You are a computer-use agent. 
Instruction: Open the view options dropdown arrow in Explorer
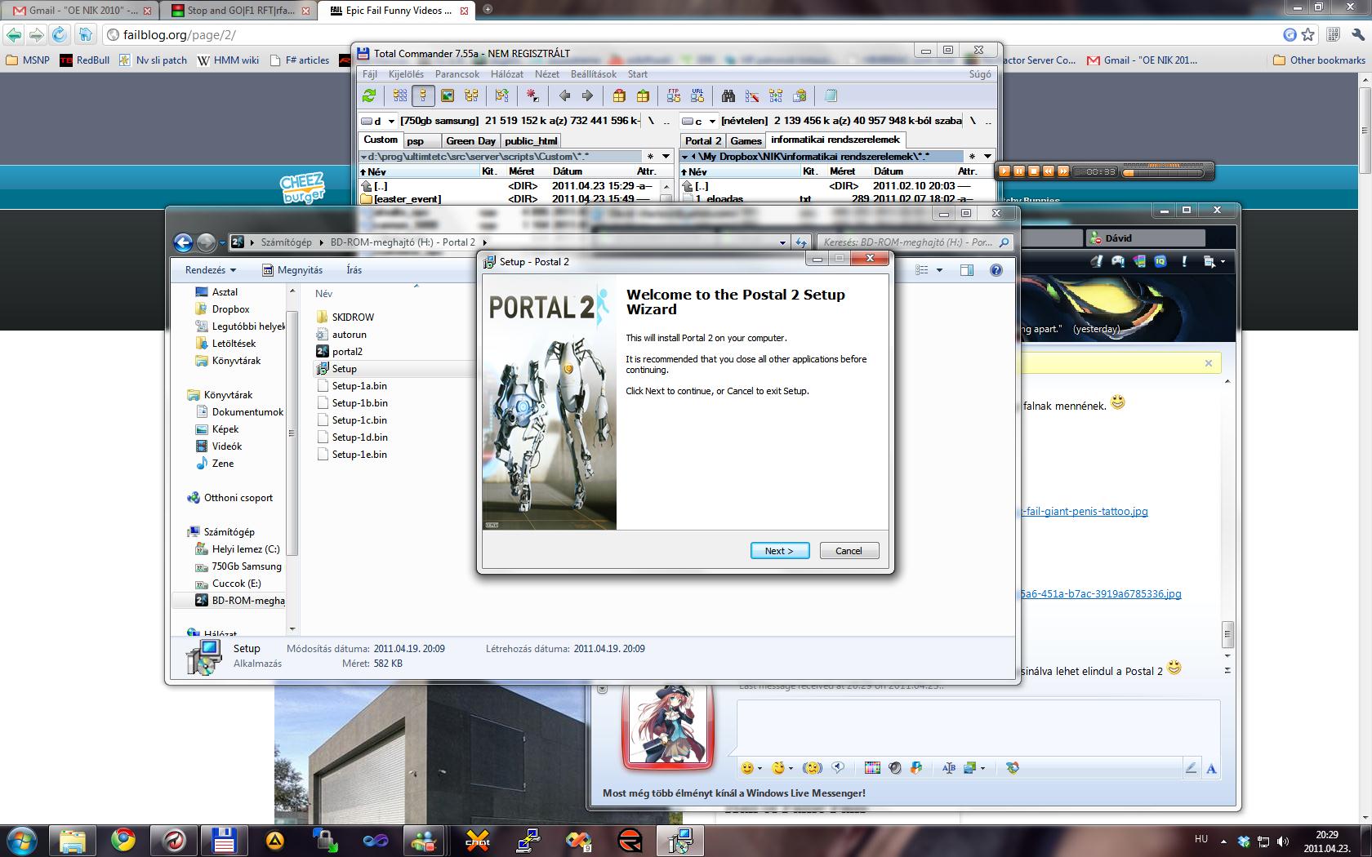tap(939, 270)
